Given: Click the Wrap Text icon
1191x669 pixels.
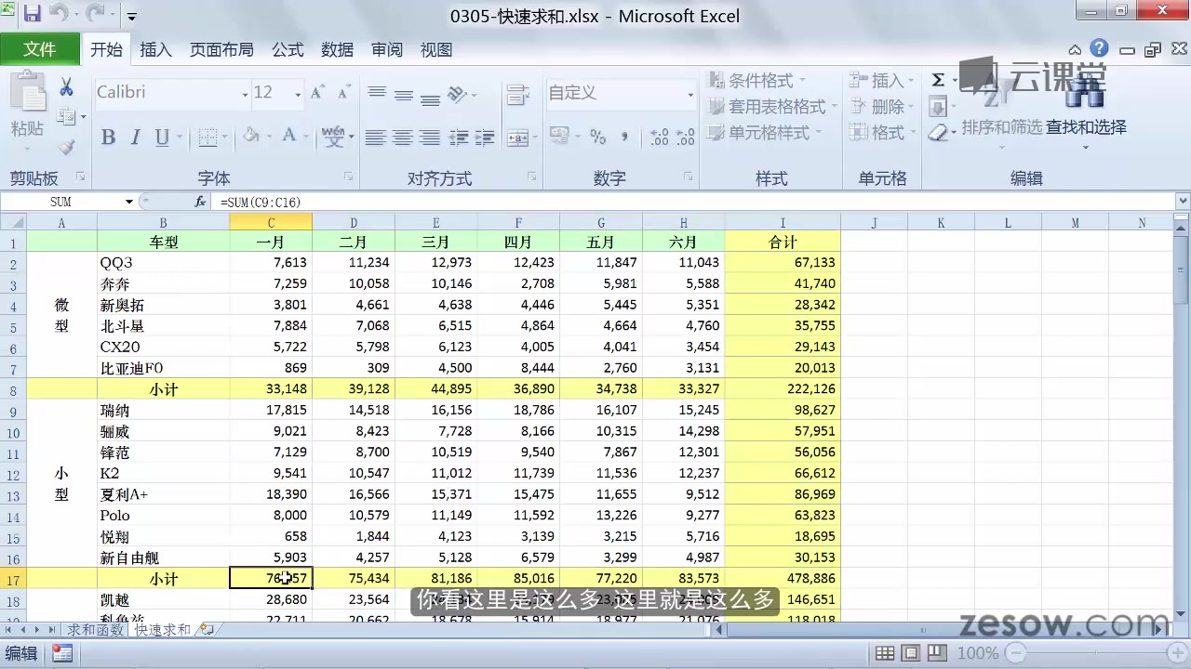Looking at the screenshot, I should click(x=518, y=94).
